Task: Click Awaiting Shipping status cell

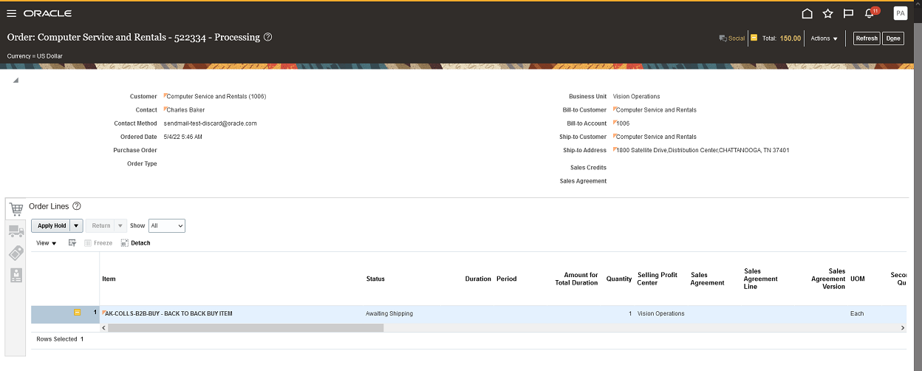Action: (x=389, y=313)
